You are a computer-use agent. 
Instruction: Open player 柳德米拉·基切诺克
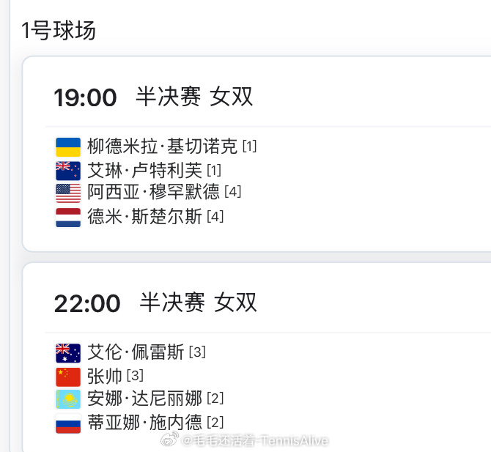(x=162, y=146)
